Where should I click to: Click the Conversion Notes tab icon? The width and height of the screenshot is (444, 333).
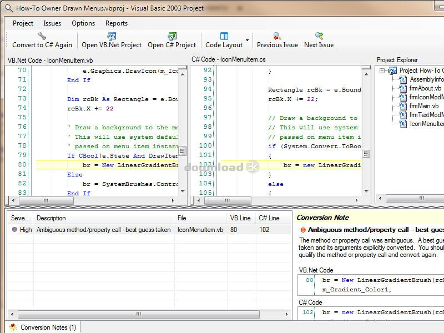tap(13, 327)
